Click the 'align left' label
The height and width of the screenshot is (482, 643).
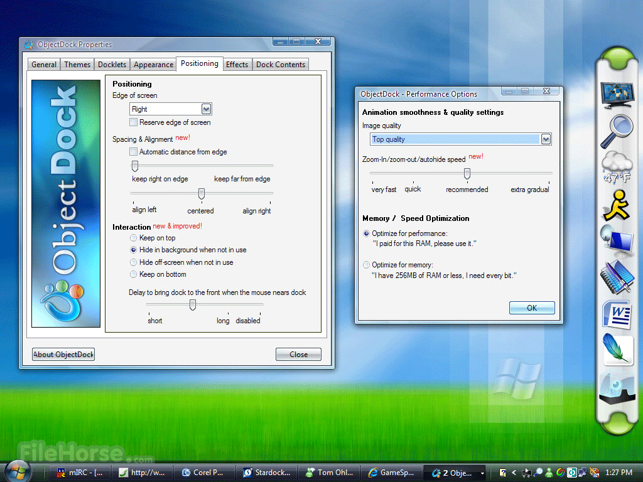click(144, 210)
